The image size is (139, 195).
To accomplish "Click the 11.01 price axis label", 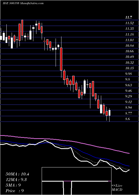I will coord(130,40).
